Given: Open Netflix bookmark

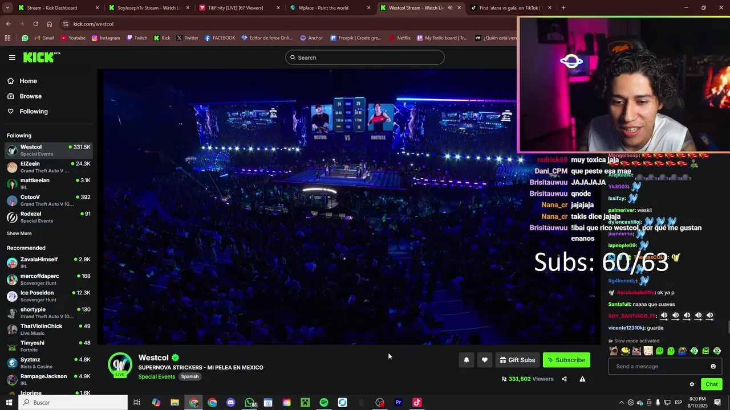Looking at the screenshot, I should click(x=400, y=38).
